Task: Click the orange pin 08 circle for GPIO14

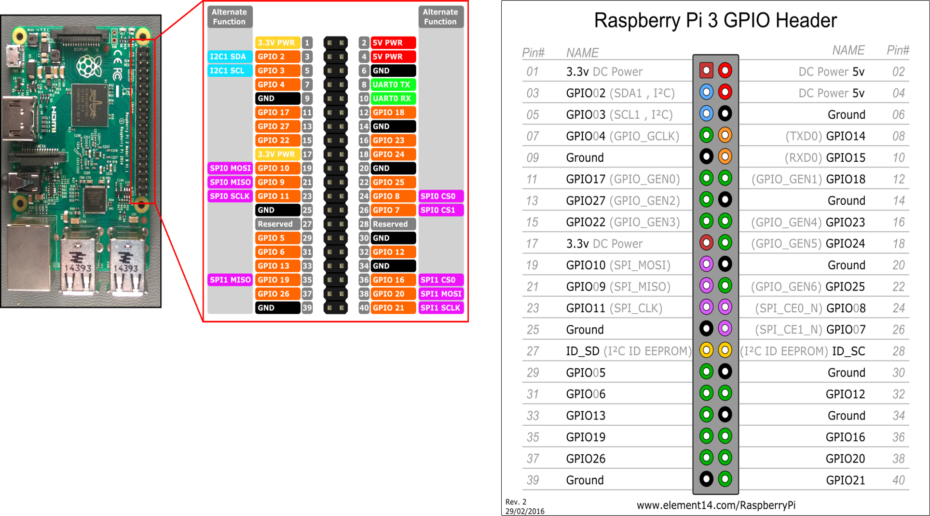Action: [725, 135]
